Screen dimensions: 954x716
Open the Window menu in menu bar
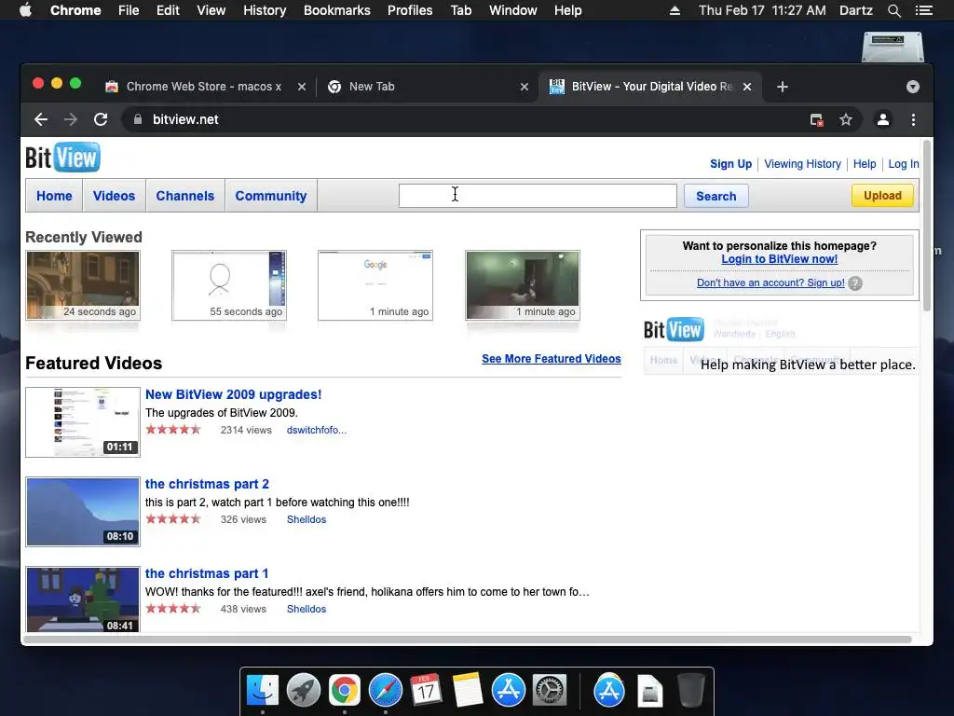pos(513,10)
